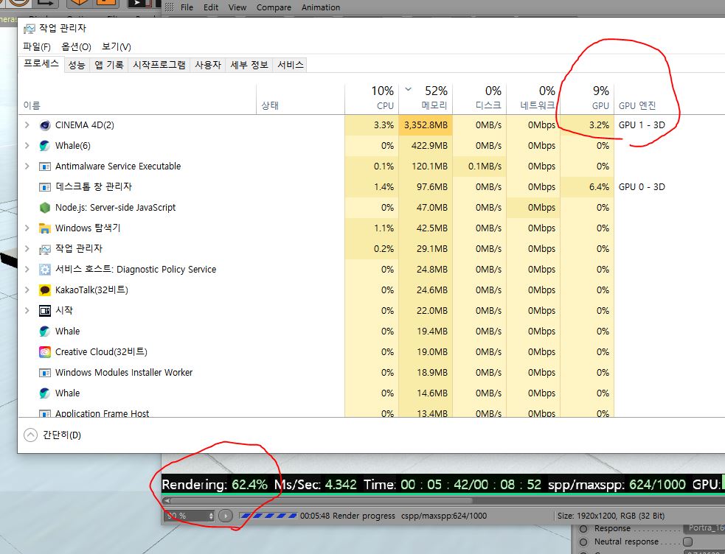
Task: Open the Picture Viewer File menu
Action: point(187,7)
